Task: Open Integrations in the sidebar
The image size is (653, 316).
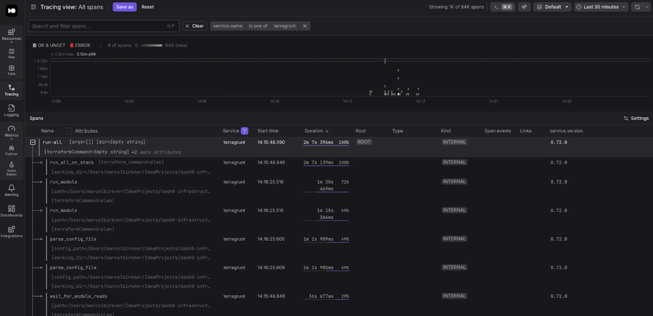Action: [11, 232]
